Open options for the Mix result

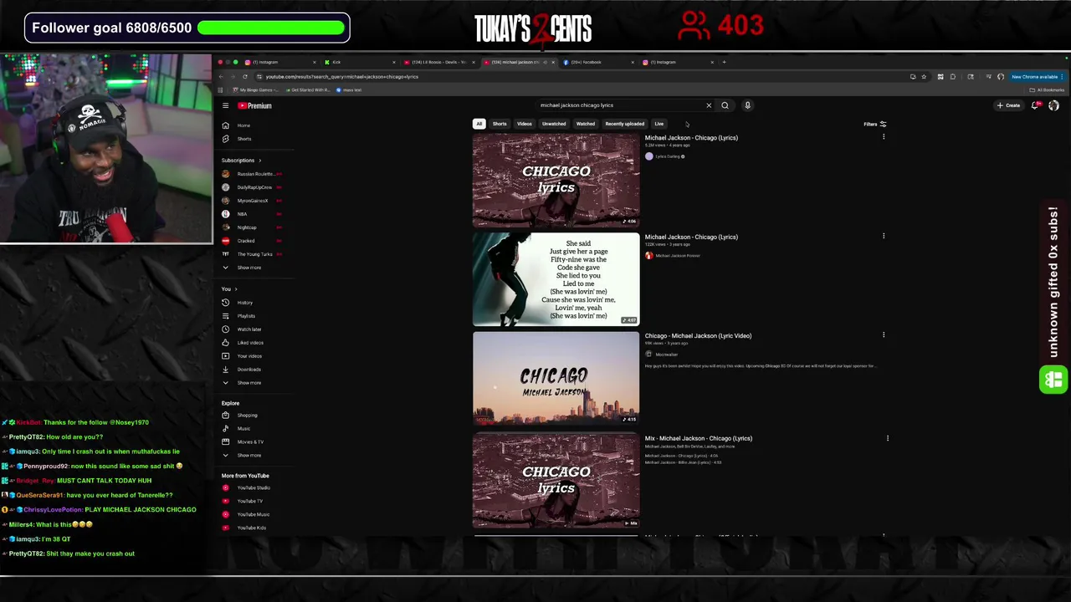point(888,437)
